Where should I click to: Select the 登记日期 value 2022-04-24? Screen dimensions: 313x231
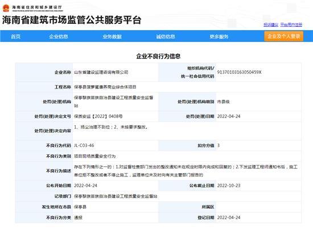click(229, 217)
